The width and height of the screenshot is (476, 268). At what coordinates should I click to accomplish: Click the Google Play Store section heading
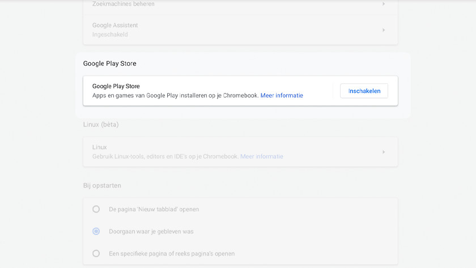point(110,63)
